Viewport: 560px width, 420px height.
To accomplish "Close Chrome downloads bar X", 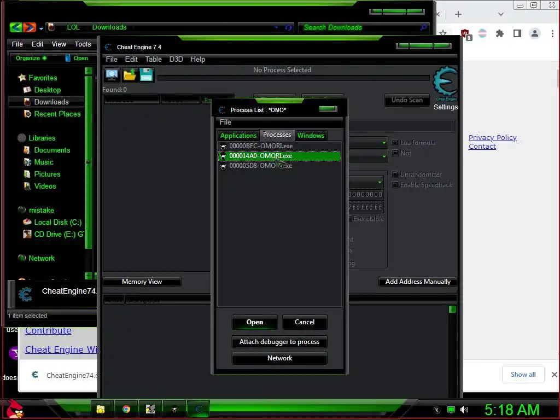I will click(x=554, y=374).
